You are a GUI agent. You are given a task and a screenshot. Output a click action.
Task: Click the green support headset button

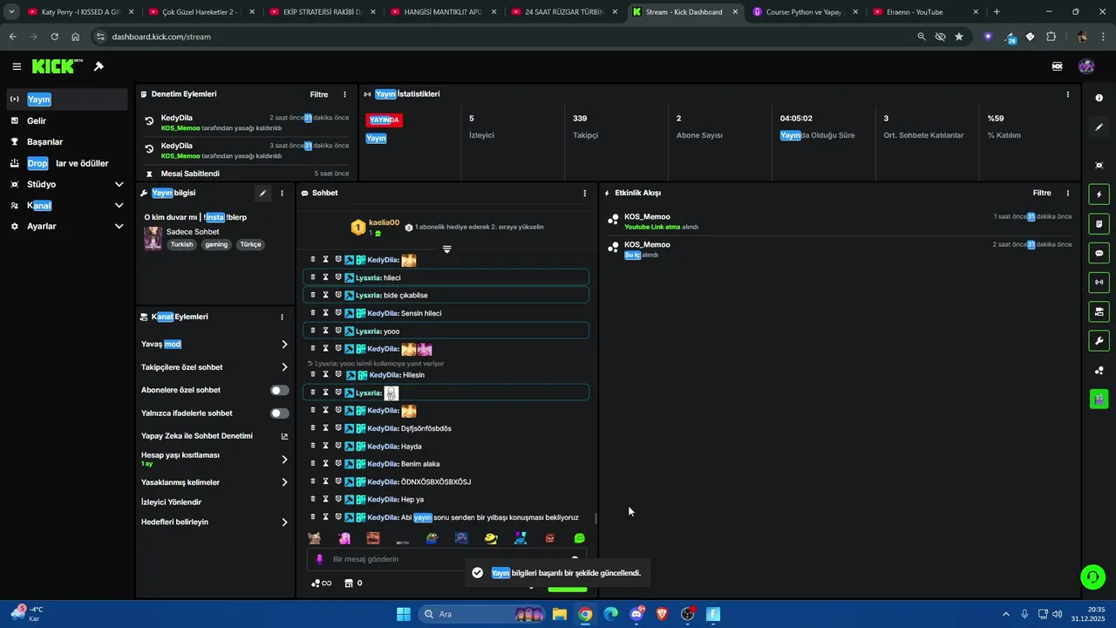[x=1092, y=577]
